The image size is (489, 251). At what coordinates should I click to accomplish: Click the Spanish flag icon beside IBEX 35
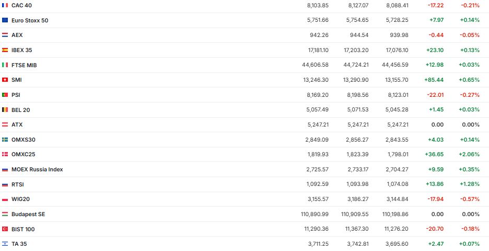(5, 50)
